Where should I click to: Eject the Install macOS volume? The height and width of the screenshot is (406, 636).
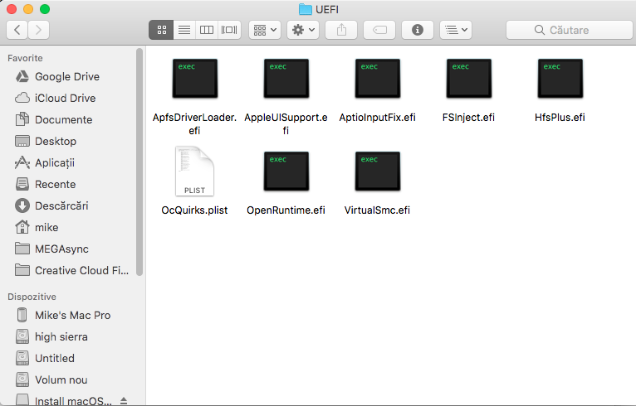pos(124,401)
